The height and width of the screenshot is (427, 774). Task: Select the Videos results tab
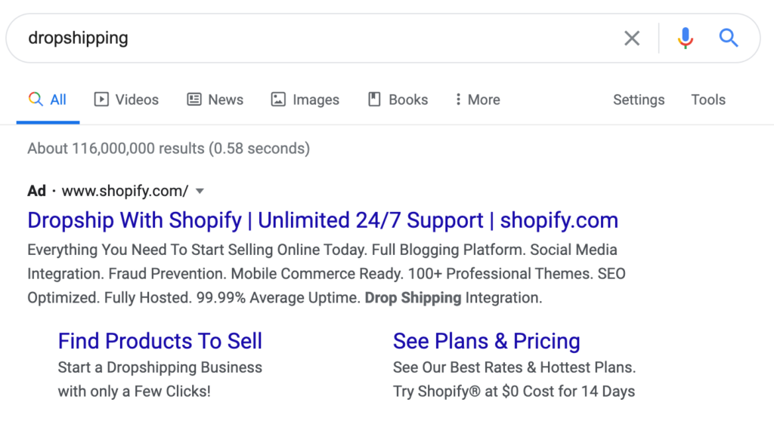pyautogui.click(x=126, y=100)
